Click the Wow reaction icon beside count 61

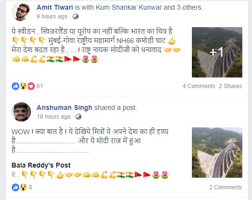coord(23,86)
